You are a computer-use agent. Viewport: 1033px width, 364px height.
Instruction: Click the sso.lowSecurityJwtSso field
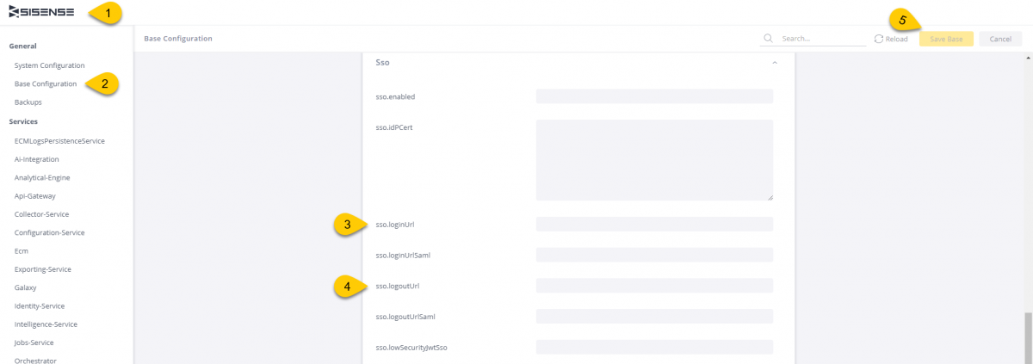[653, 348]
